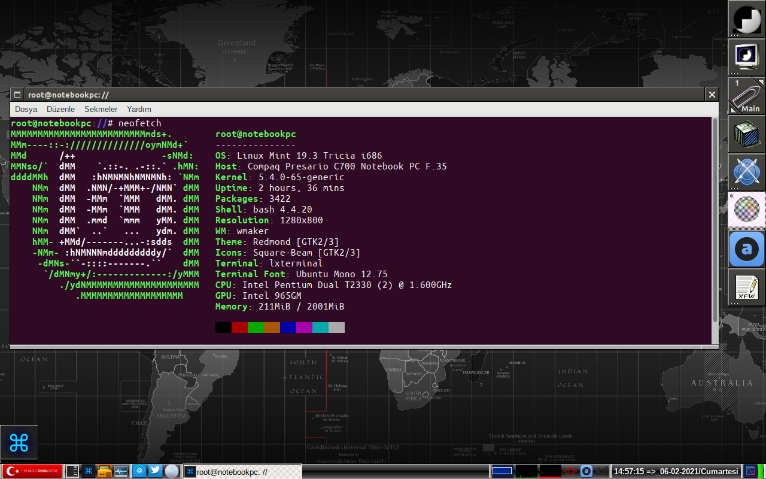
Task: Click the command-symbol minimized app icon
Action: (x=19, y=444)
